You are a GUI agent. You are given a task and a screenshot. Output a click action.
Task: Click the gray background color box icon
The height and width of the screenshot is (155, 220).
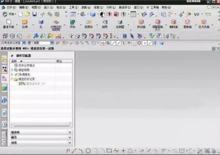pyautogui.click(x=133, y=14)
